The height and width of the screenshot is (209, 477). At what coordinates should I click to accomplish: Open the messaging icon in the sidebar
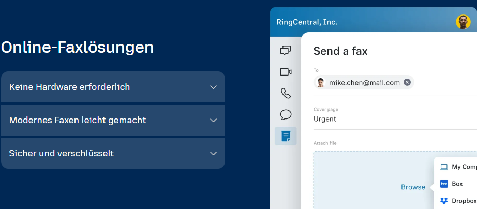point(286,50)
